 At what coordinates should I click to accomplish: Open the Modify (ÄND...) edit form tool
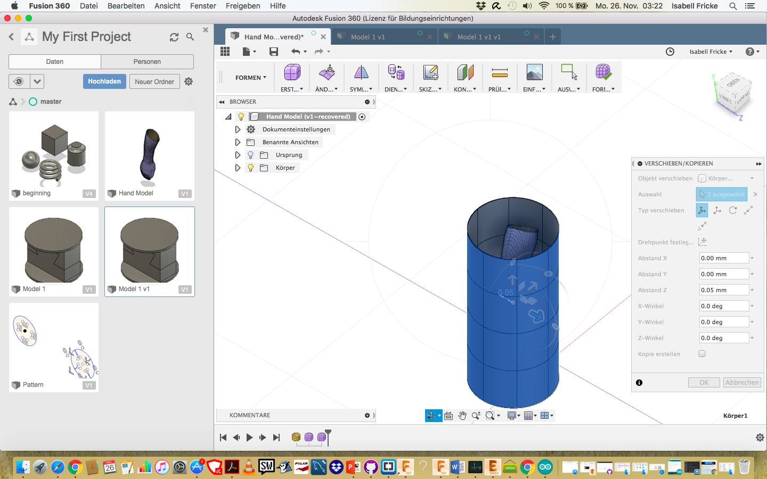click(x=327, y=72)
